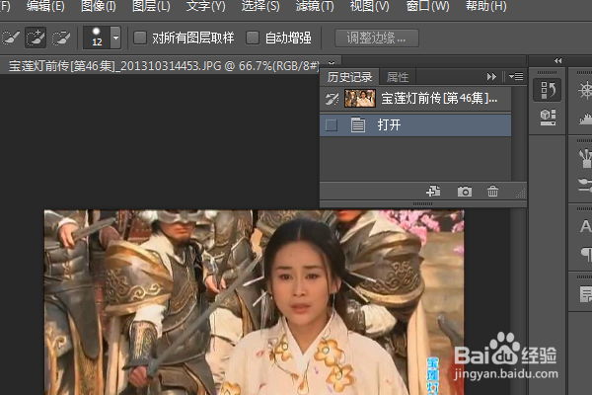Switch to the 历史记录 panel tab
Viewport: 592px width, 395px height.
(349, 77)
